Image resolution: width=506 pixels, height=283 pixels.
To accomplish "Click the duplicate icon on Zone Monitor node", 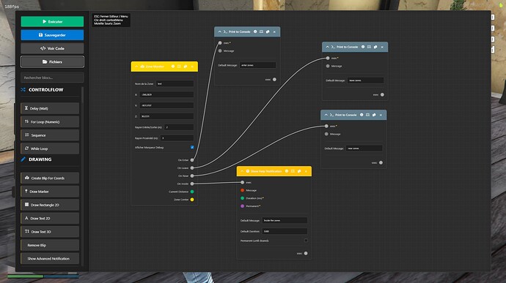I will [186, 67].
